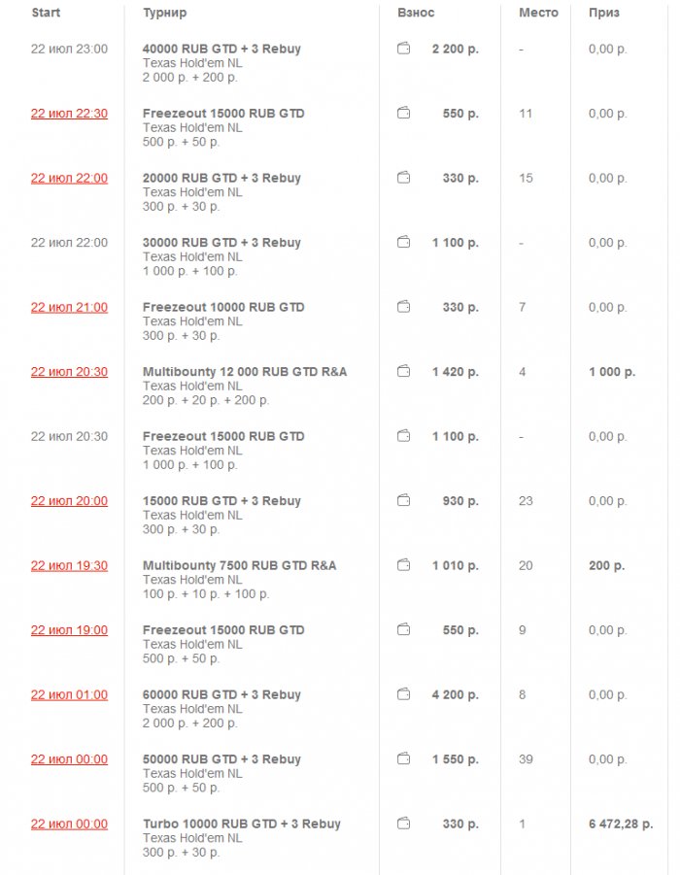The width and height of the screenshot is (680, 875).
Task: Click wallet icon in 60000 RUB GTD row
Action: tap(404, 694)
